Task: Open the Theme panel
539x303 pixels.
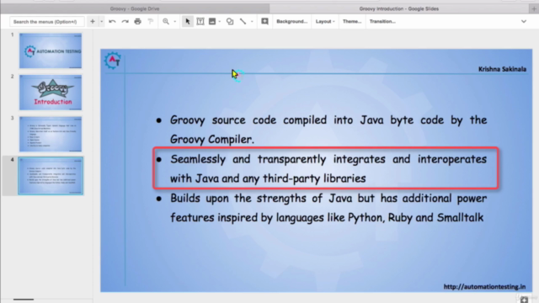Action: 352,21
